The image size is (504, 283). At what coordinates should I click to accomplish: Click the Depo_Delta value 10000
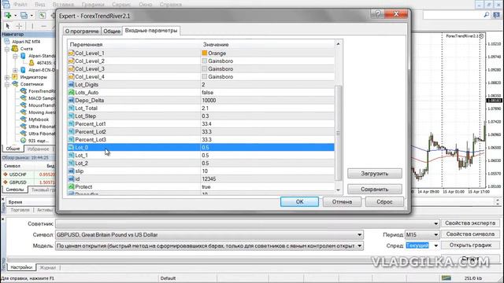[x=209, y=100]
